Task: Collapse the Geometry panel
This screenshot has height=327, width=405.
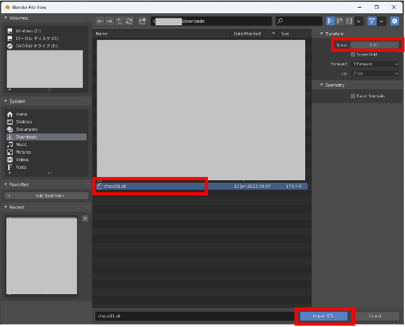Action: click(335, 85)
